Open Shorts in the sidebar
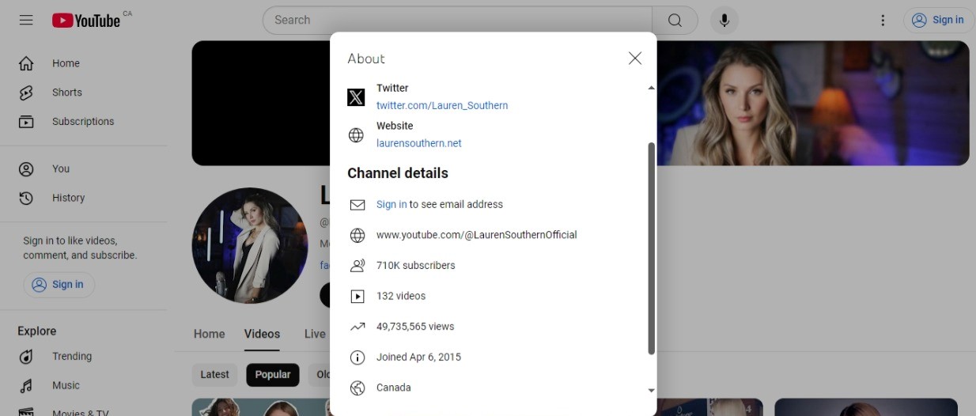 [x=83, y=93]
